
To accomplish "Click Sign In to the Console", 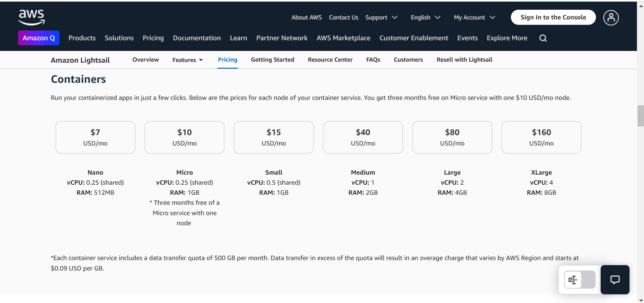I will (x=553, y=17).
